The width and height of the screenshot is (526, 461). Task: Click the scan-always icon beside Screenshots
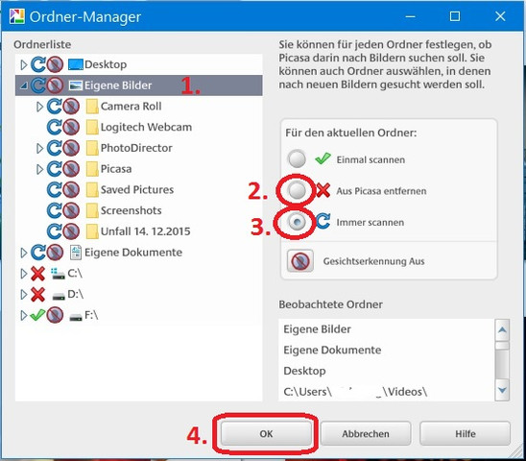pos(54,210)
